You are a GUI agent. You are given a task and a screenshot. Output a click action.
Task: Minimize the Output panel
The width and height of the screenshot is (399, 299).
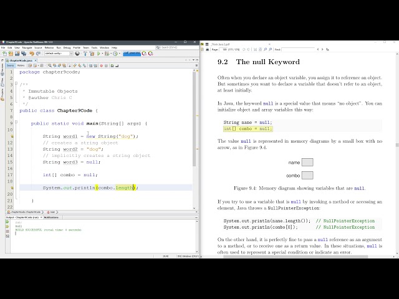196,217
